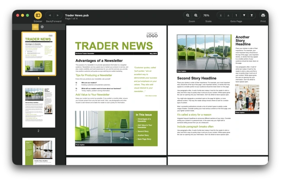Viewport: 281px width, 181px height.
Task: Toggle the Sidebar button
Action: click(38, 16)
